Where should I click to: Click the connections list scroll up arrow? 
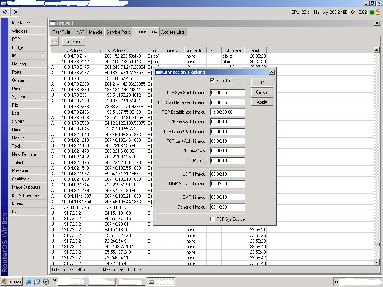376,50
